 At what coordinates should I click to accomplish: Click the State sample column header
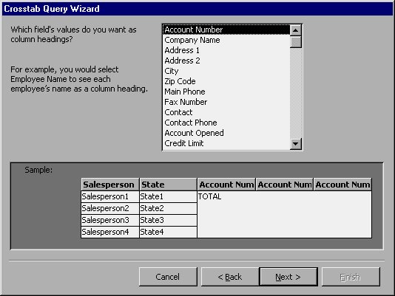pos(168,185)
